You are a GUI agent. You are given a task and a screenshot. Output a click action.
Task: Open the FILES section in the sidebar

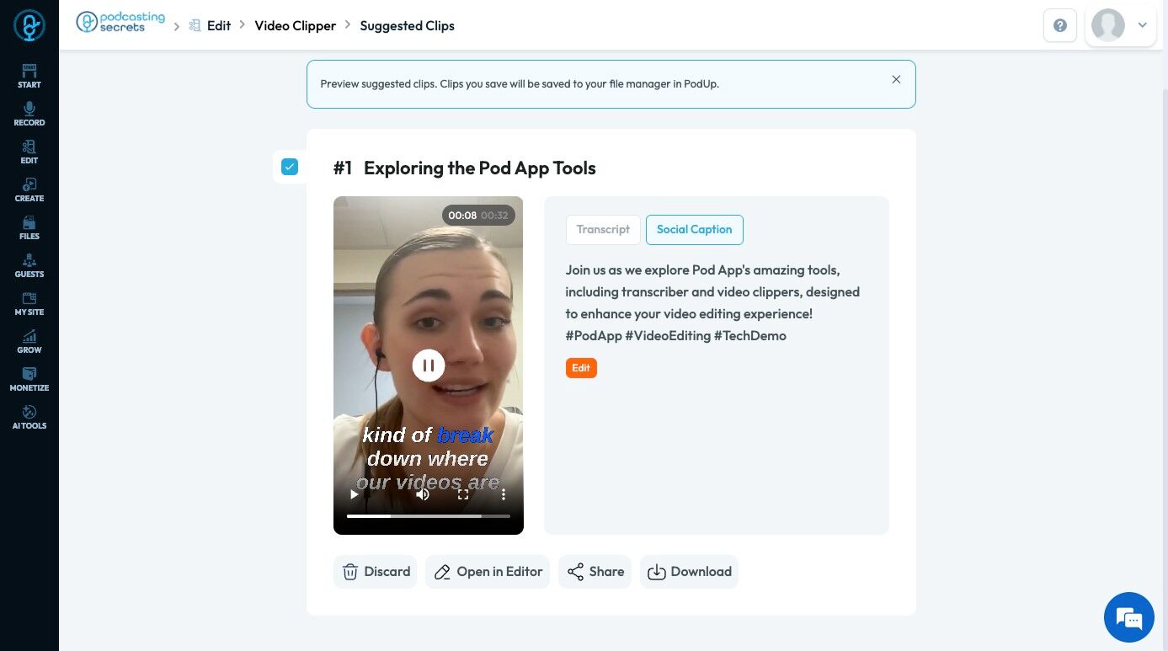29,227
